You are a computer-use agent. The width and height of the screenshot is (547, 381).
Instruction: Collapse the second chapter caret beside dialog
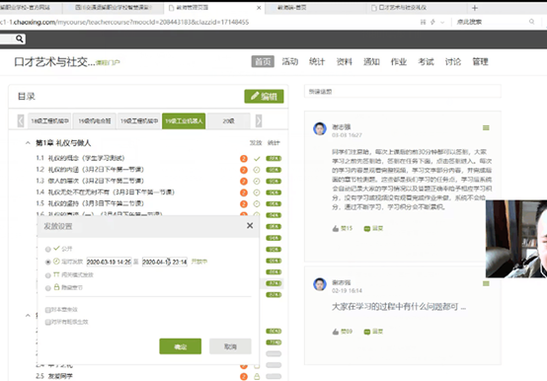[28, 316]
